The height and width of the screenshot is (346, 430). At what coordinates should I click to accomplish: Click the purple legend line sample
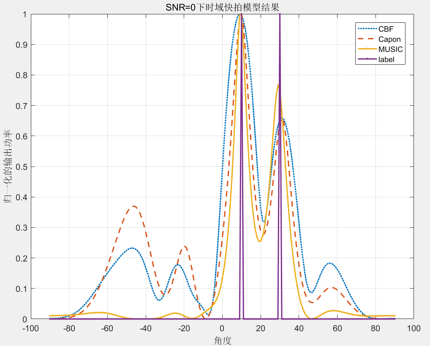coord(367,60)
